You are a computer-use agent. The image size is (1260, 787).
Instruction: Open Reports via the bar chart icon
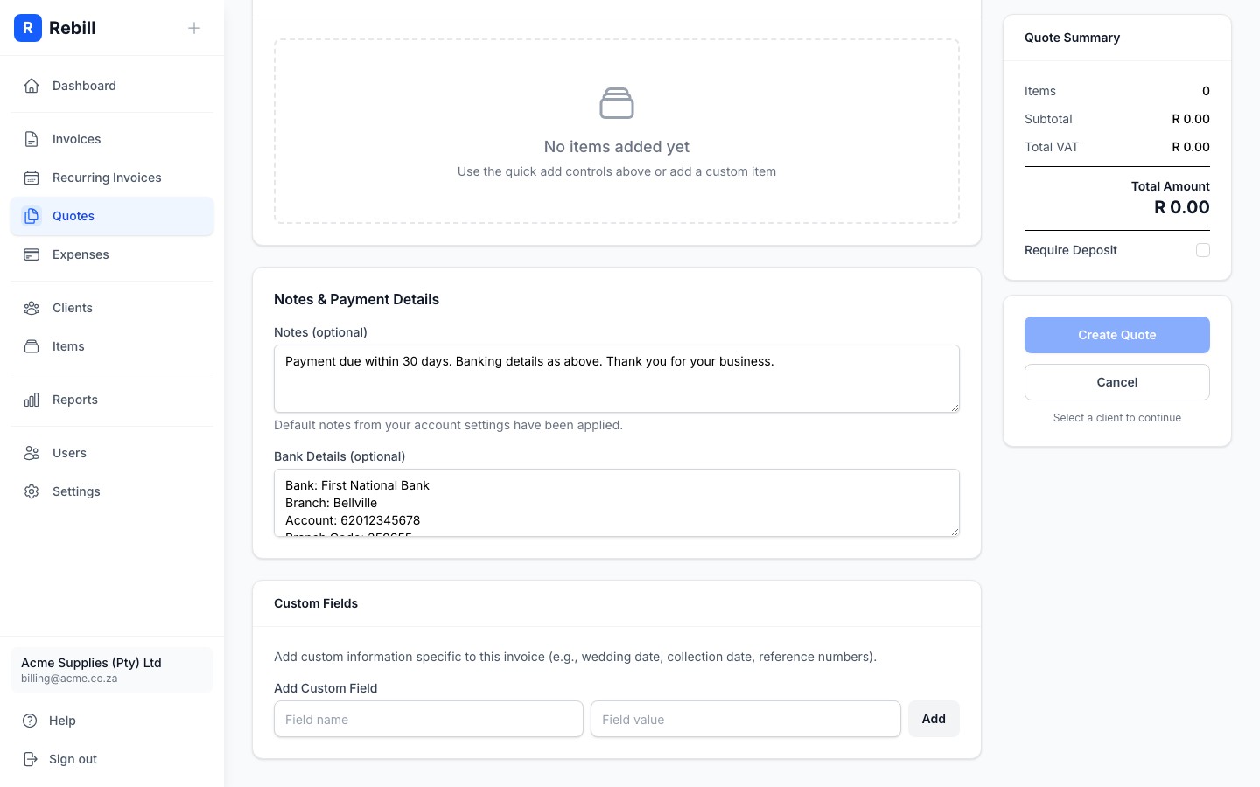[31, 400]
